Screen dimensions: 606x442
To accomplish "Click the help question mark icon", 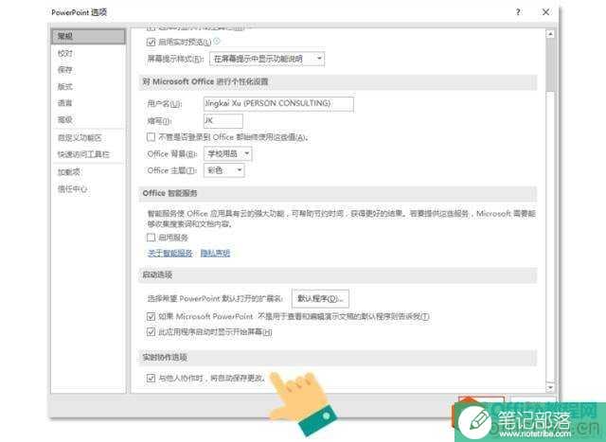I will pyautogui.click(x=518, y=12).
